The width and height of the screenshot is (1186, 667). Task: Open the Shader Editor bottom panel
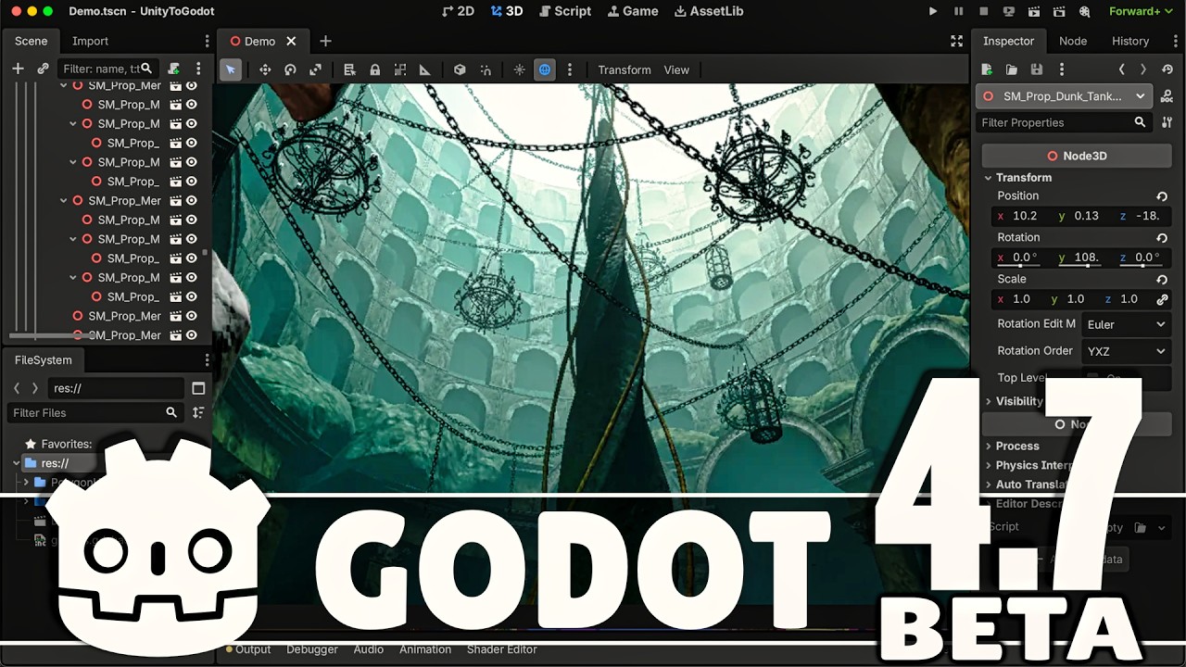[x=501, y=649]
